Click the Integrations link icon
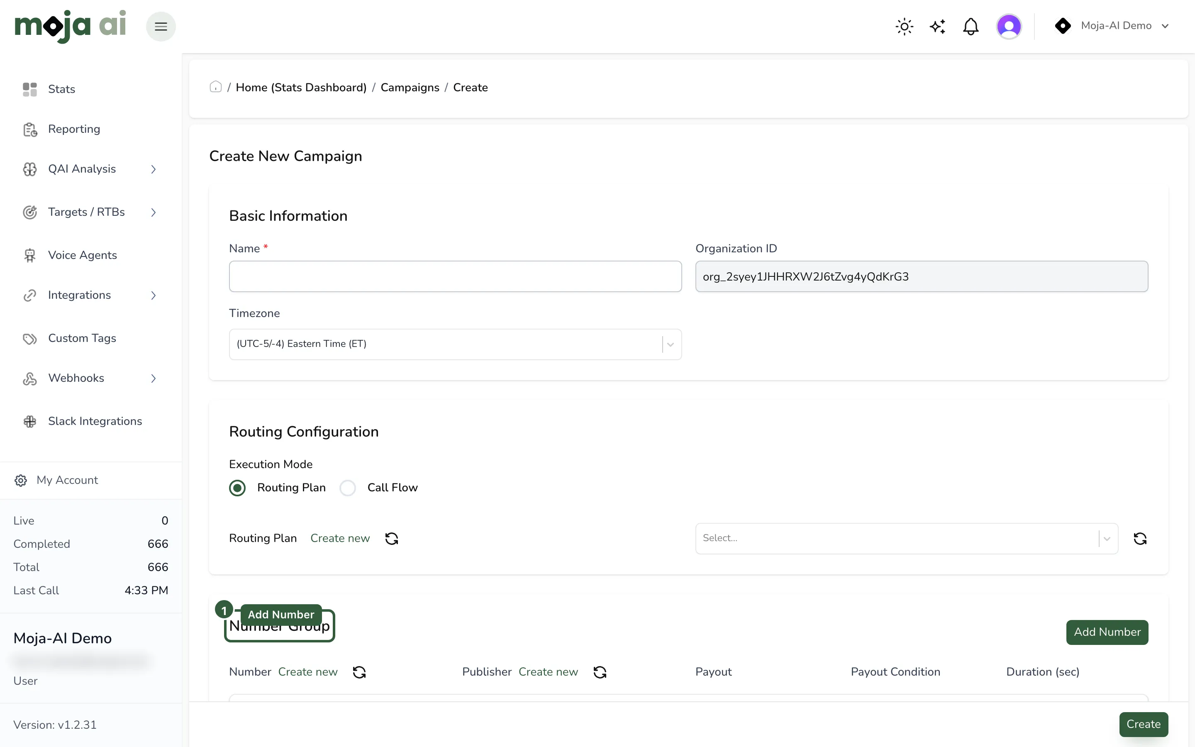Viewport: 1195px width, 747px height. coord(29,295)
